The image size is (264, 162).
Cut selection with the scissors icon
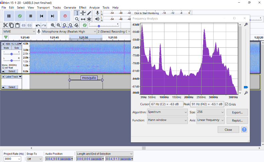click(x=5, y=25)
